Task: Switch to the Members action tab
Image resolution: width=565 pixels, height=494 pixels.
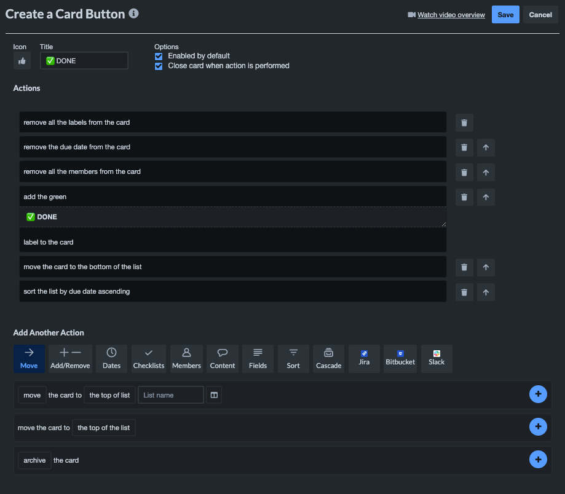Action: [186, 359]
